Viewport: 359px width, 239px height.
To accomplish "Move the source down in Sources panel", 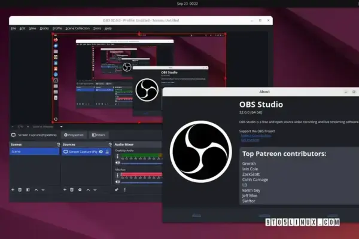I will pos(95,190).
